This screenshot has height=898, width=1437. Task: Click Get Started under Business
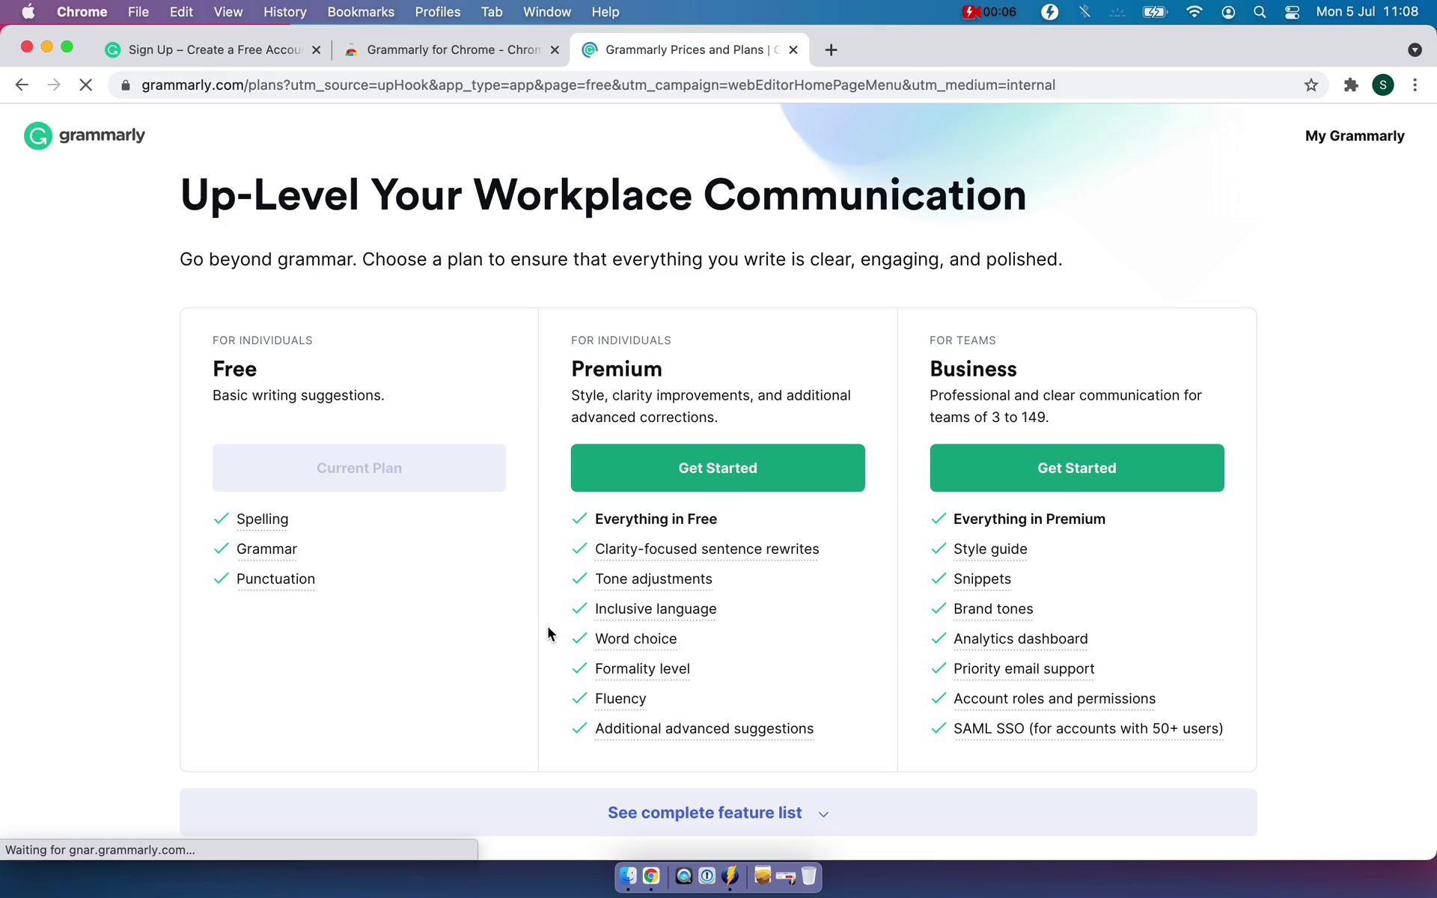pyautogui.click(x=1076, y=468)
